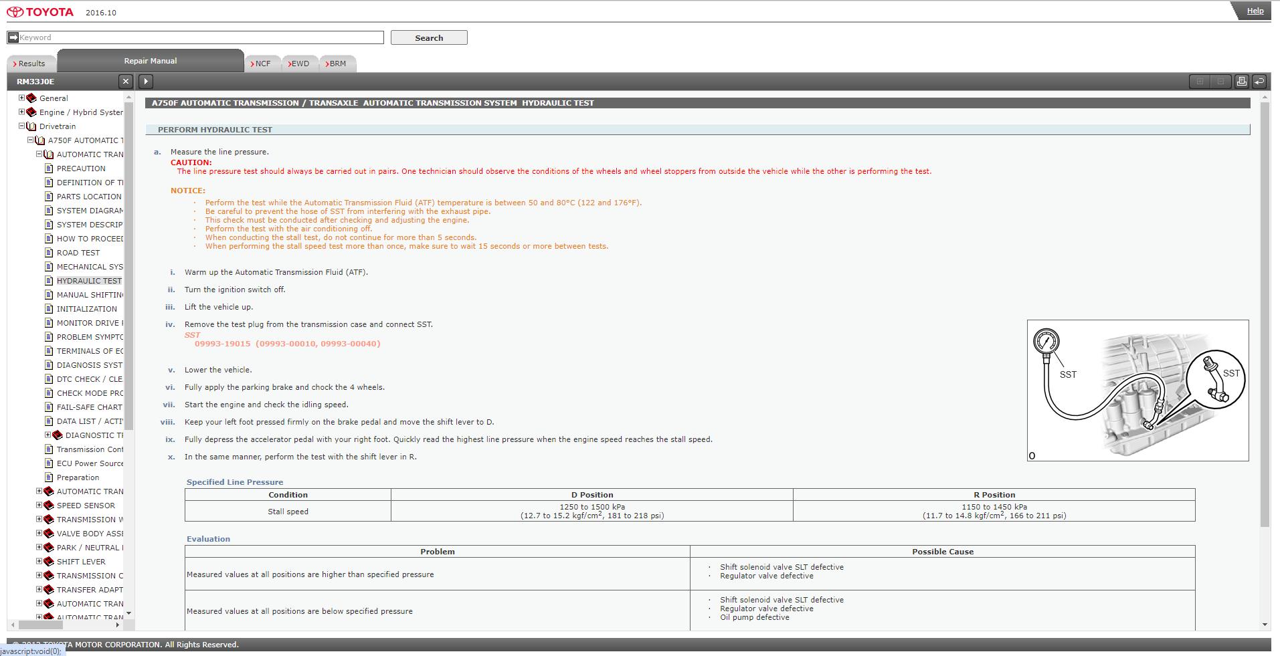Open the BRM tab
The width and height of the screenshot is (1280, 656).
[x=337, y=64]
